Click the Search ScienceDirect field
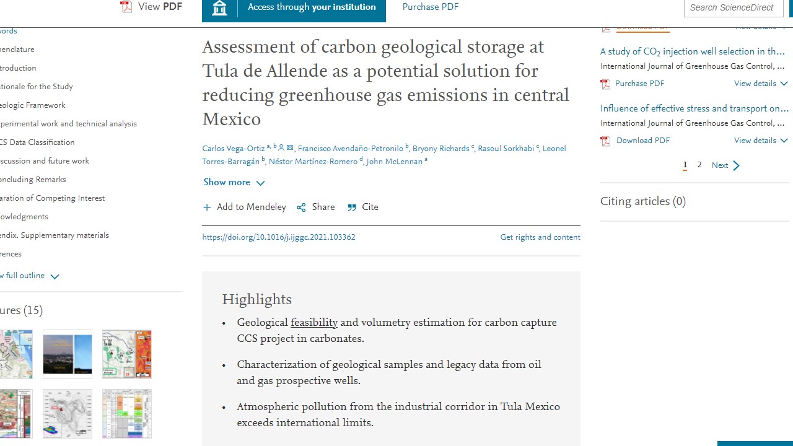The image size is (793, 446). [732, 7]
